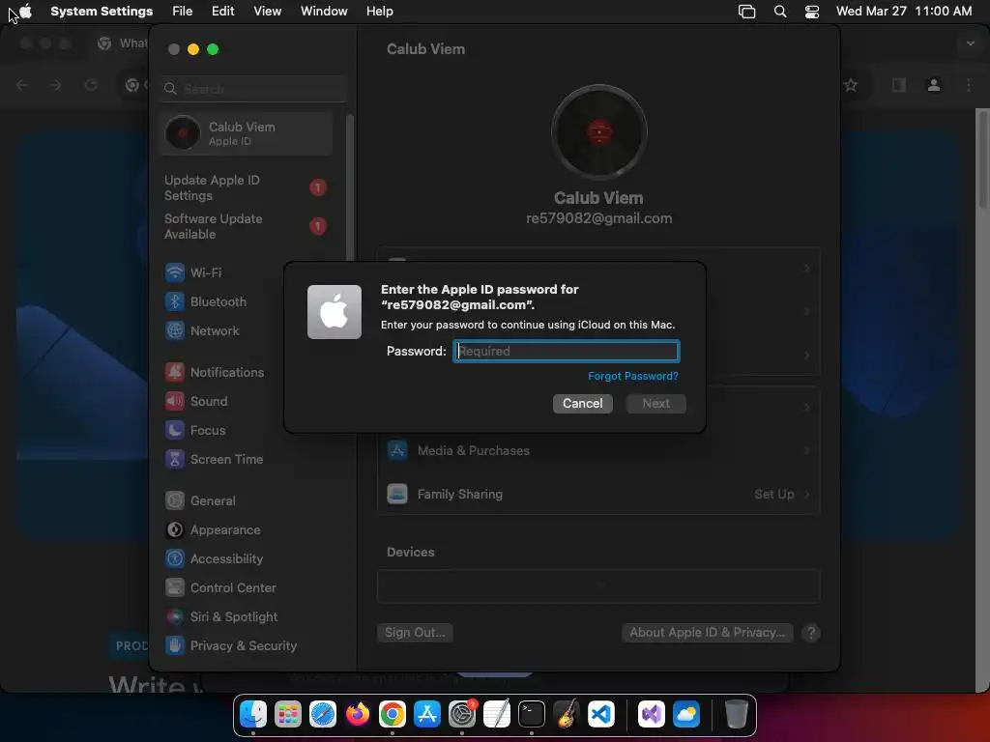Screen dimensions: 990x742
Task: Open the File menu
Action: pos(183,12)
